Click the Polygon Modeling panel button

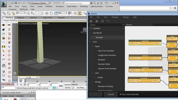[x=10, y=20]
